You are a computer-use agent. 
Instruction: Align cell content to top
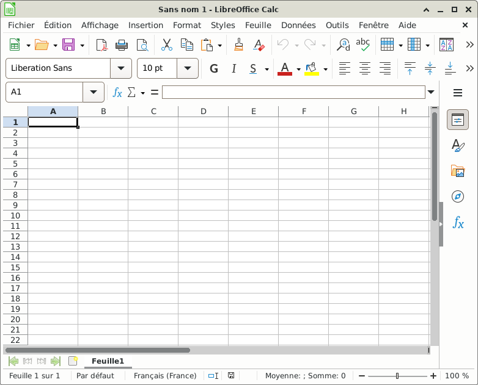(x=410, y=68)
